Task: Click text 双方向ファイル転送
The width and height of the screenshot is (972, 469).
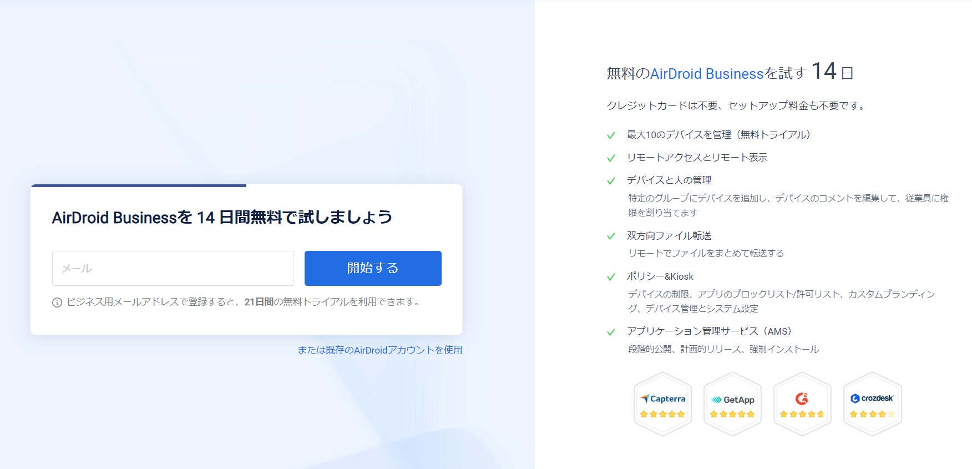Action: [669, 236]
